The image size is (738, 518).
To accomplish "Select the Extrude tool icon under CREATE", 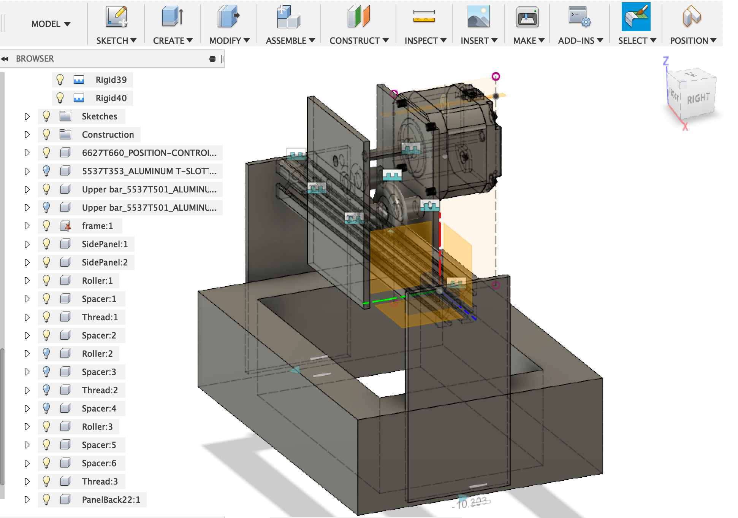I will coord(173,17).
